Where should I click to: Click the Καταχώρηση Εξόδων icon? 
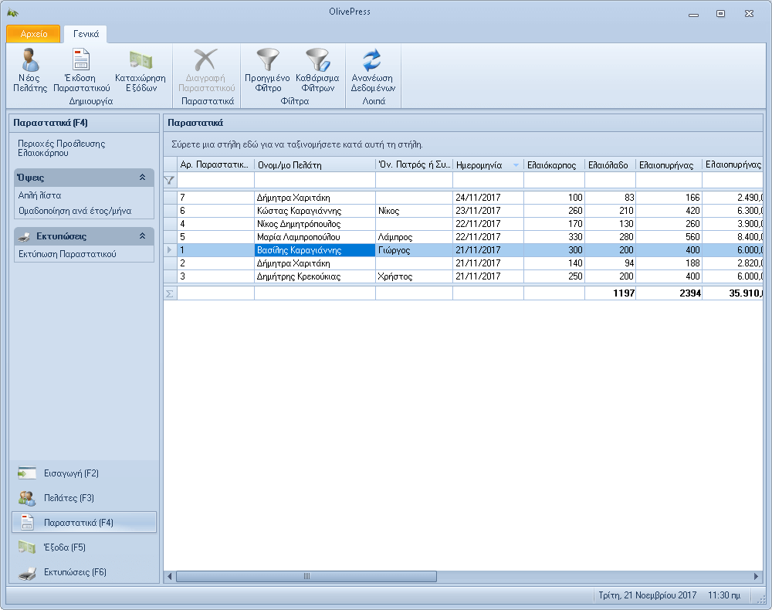pos(141,70)
